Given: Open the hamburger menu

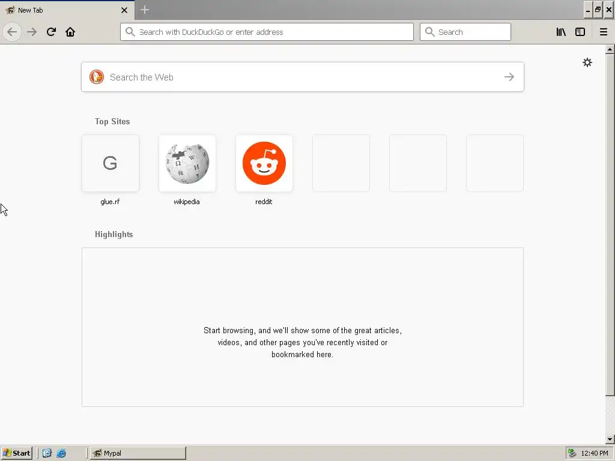Looking at the screenshot, I should point(603,32).
